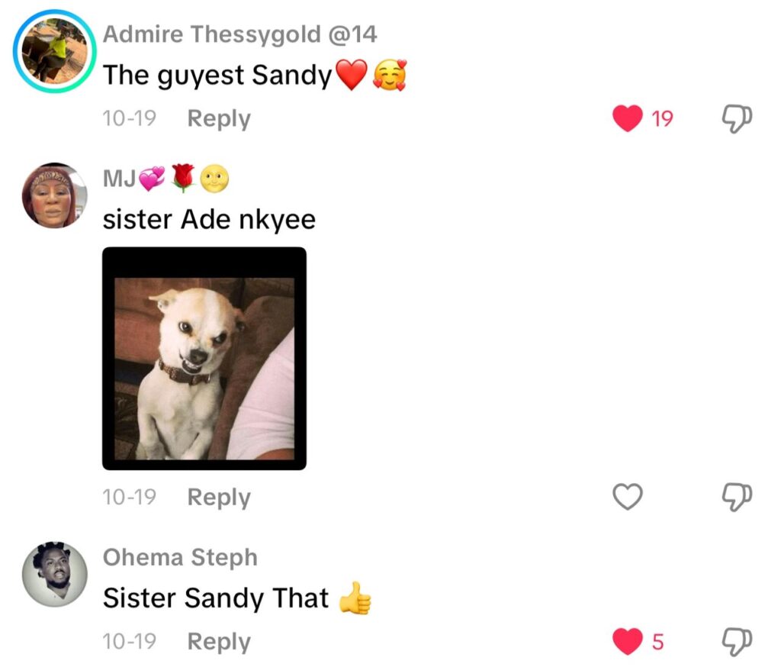Visit Admire Thessygold @14 username
This screenshot has width=781, height=667.
tap(239, 34)
